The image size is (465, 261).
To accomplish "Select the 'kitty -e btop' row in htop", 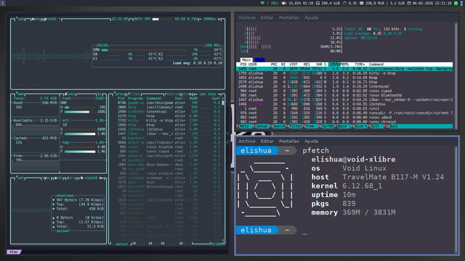I will pyautogui.click(x=344, y=73).
